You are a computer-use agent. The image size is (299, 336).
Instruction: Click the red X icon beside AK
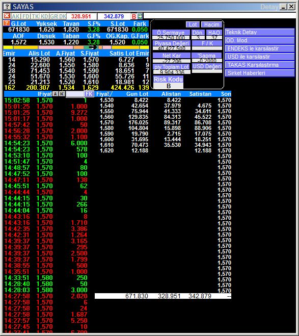[7, 16]
